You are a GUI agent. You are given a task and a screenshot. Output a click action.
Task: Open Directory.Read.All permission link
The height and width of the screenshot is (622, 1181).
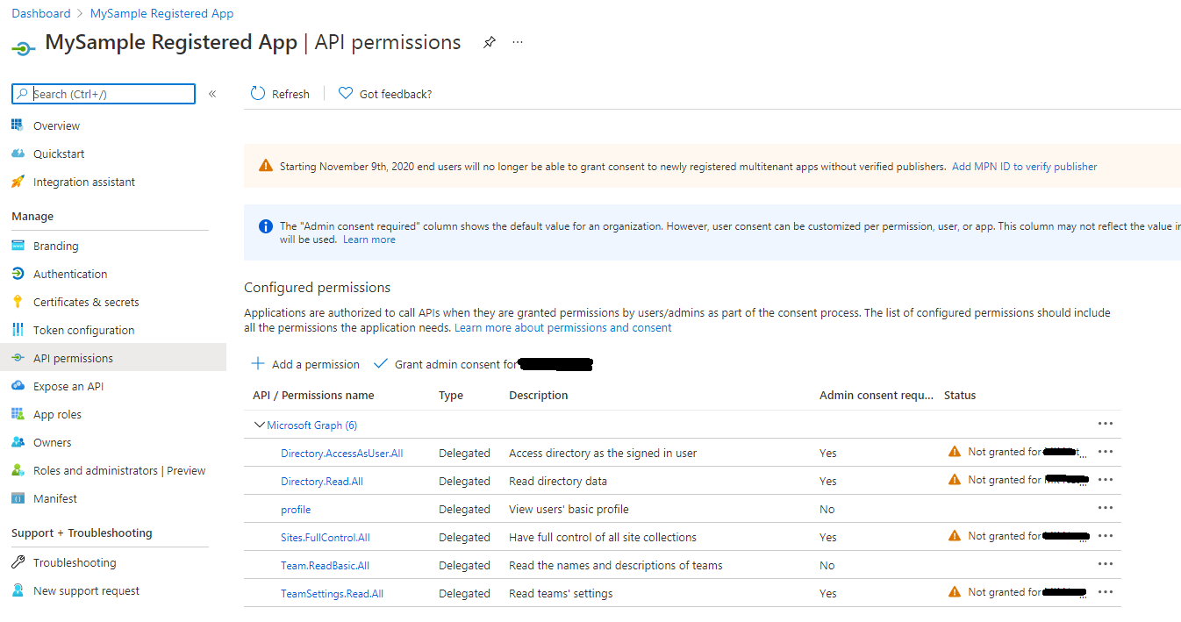point(322,481)
